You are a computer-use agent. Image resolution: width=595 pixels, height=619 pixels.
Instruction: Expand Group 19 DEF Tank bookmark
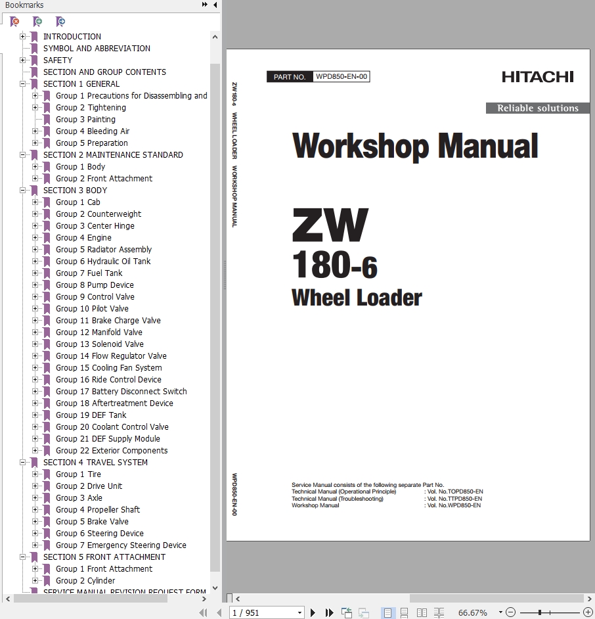(x=35, y=415)
